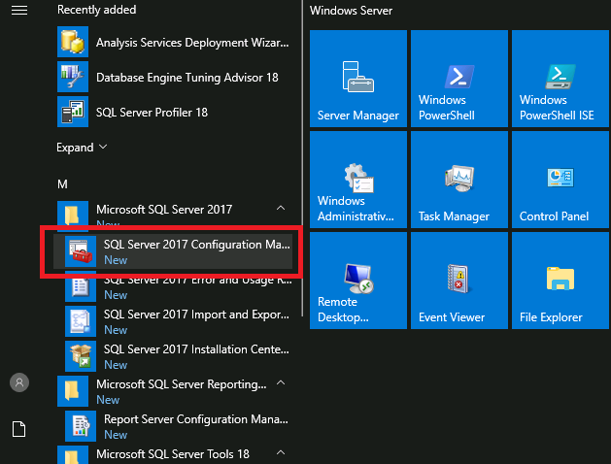Collapse Microsoft SQL Server Tools 18 chevron

click(x=281, y=452)
